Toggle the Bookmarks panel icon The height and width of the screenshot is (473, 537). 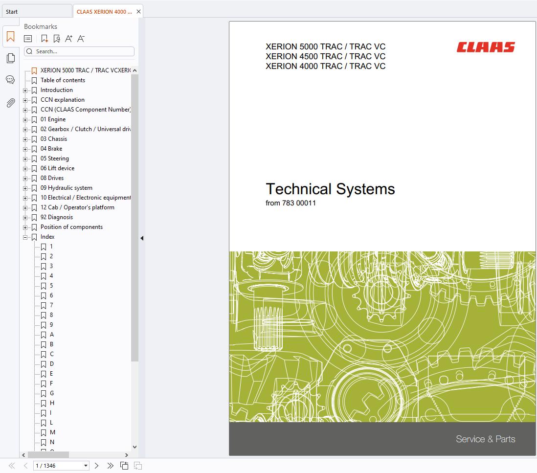click(x=10, y=37)
